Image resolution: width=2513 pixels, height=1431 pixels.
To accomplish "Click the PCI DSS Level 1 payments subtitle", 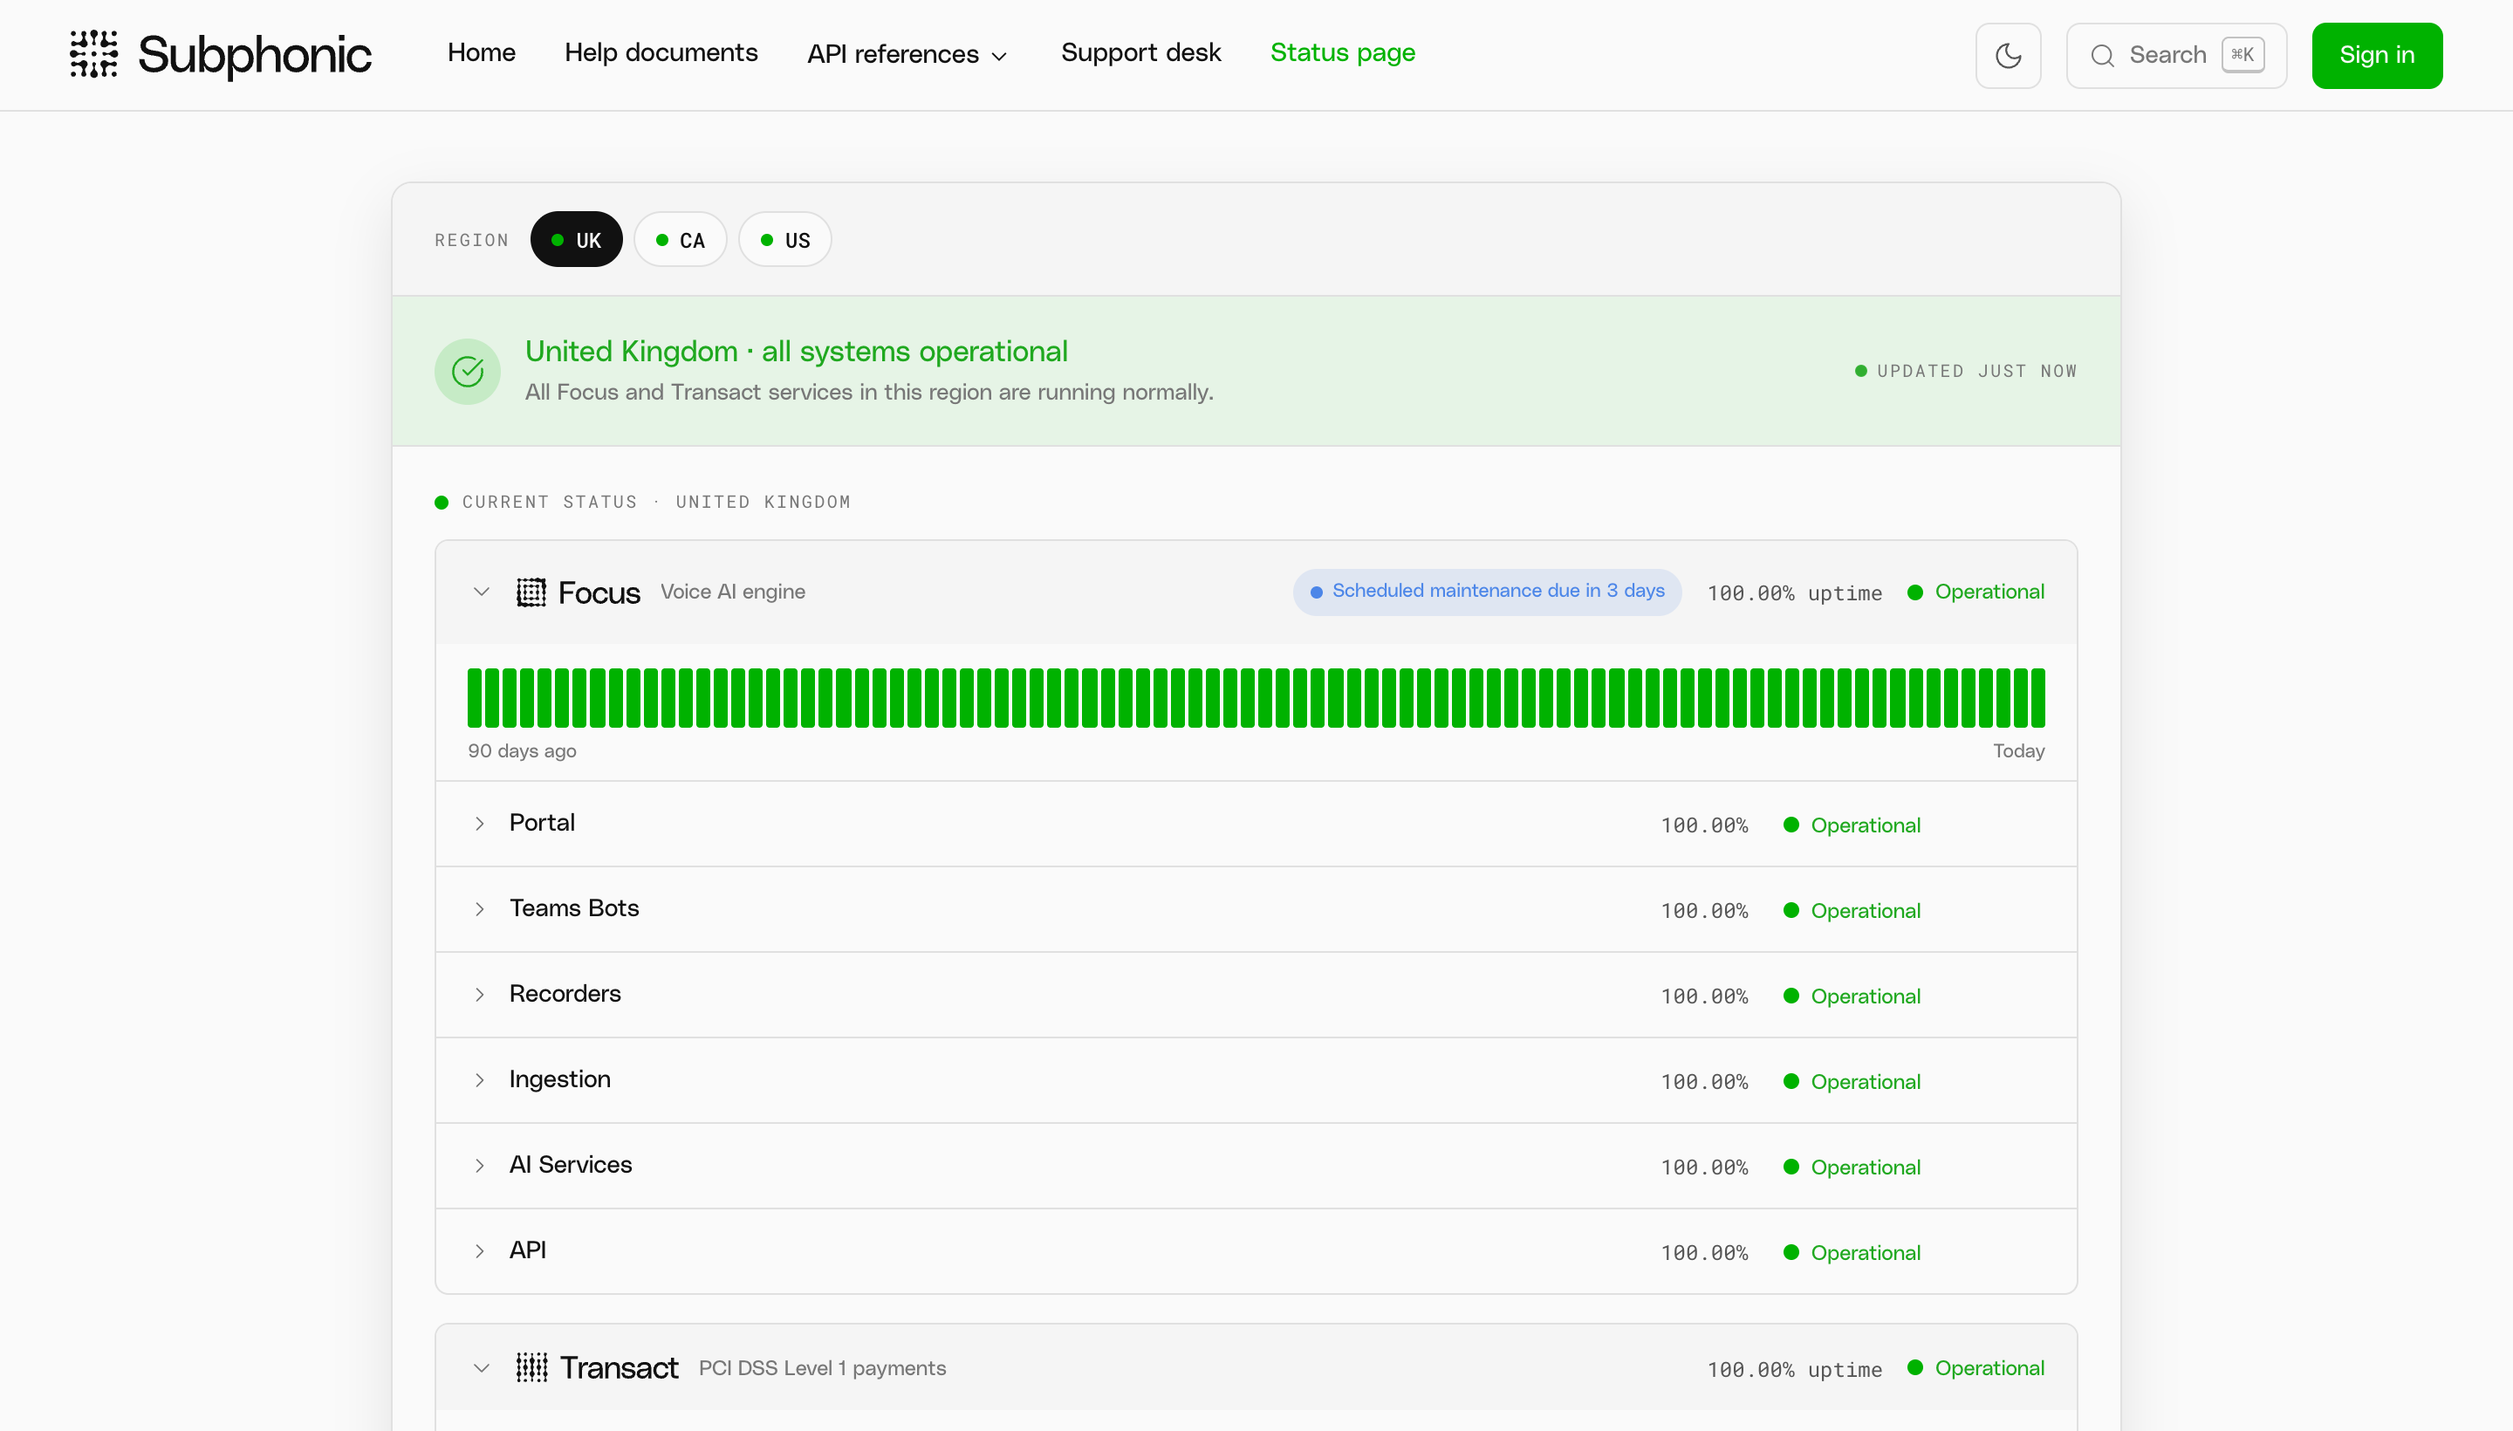I will [823, 1368].
